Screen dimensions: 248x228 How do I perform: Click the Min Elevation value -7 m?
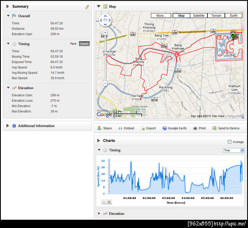click(x=54, y=106)
